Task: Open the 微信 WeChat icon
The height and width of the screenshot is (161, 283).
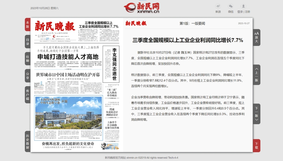Action: click(231, 6)
